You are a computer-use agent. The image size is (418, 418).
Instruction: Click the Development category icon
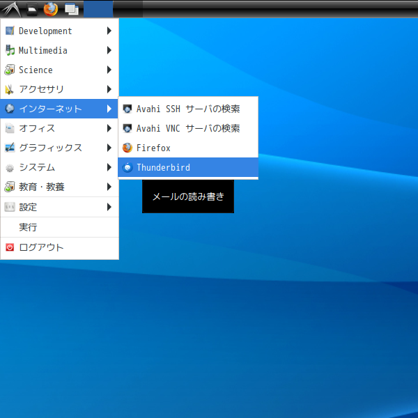[10, 31]
